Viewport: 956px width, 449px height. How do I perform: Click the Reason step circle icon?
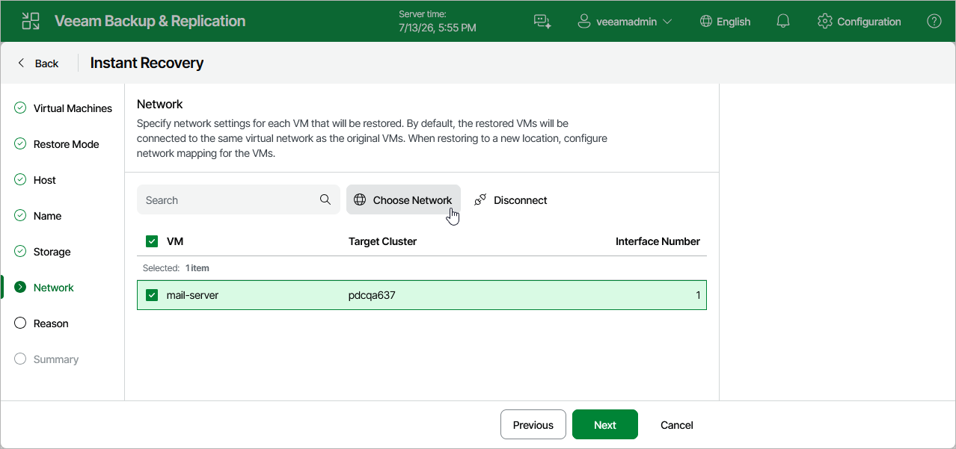[20, 323]
